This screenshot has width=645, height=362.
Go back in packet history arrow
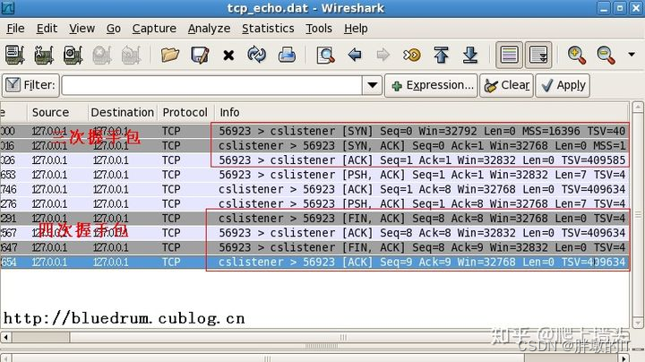point(355,55)
